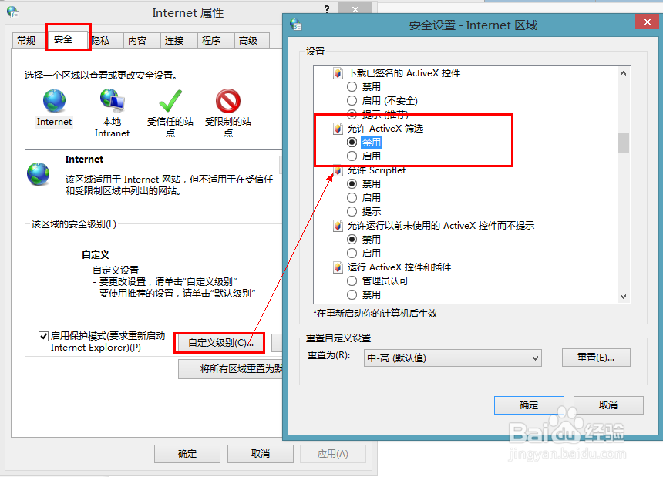Select the Internet zone globe icon
Screen dimensions: 663x477
(x=54, y=101)
